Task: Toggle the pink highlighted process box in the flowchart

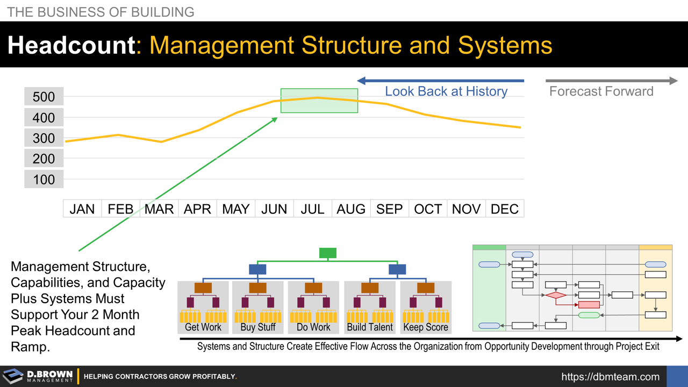Action: [x=589, y=304]
